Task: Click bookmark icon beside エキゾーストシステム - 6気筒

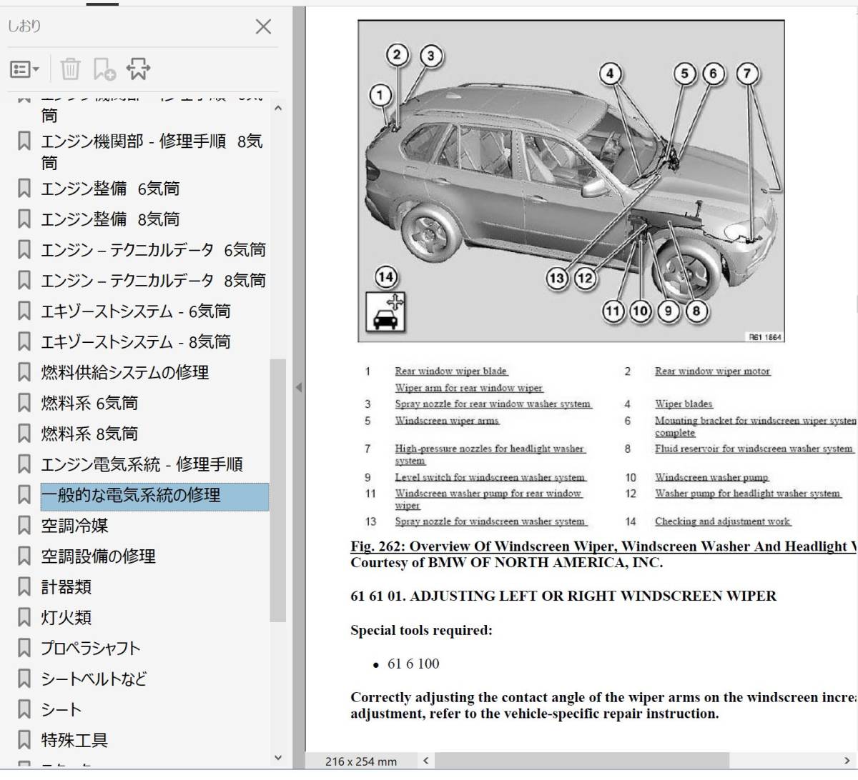Action: [x=24, y=311]
